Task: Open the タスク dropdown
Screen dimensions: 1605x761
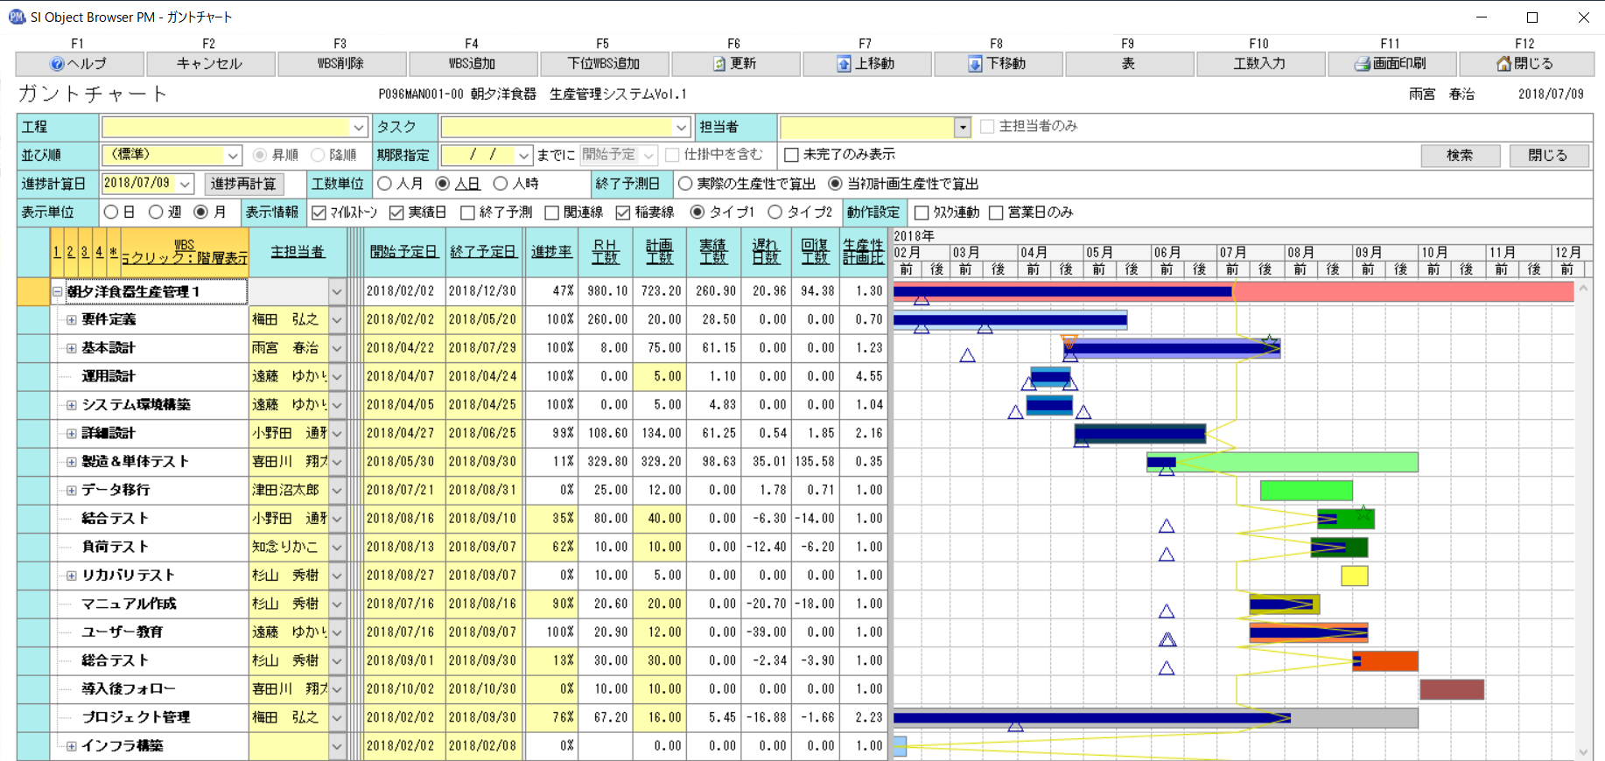Action: [682, 128]
